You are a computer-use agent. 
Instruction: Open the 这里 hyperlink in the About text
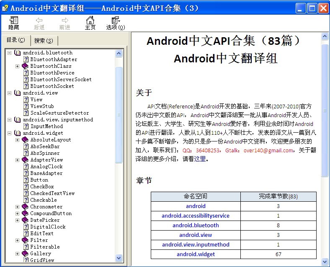200,159
